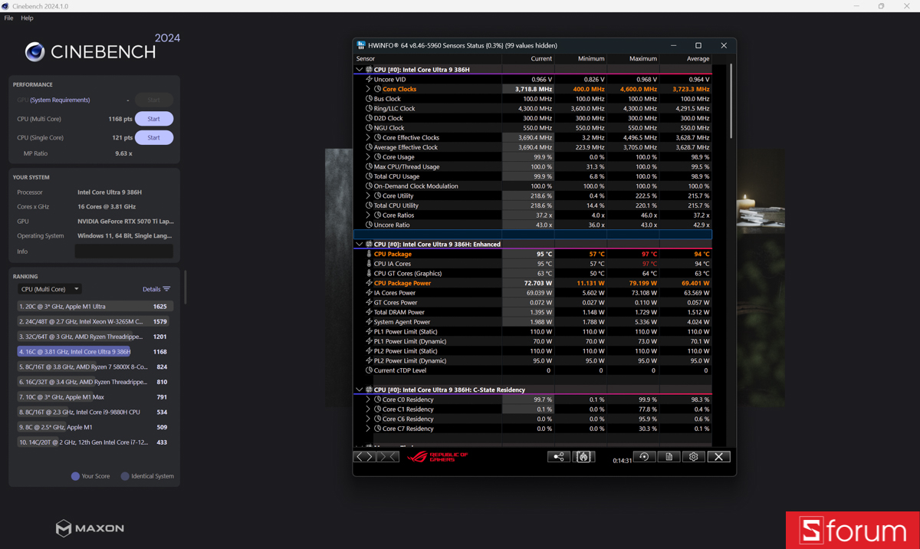The width and height of the screenshot is (920, 549).
Task: Start the CPU (Multi Core) benchmark
Action: [153, 119]
